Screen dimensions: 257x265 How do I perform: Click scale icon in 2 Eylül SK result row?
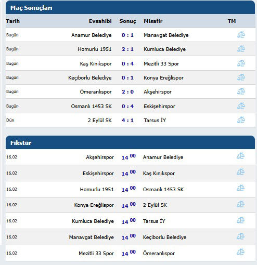pos(241,120)
